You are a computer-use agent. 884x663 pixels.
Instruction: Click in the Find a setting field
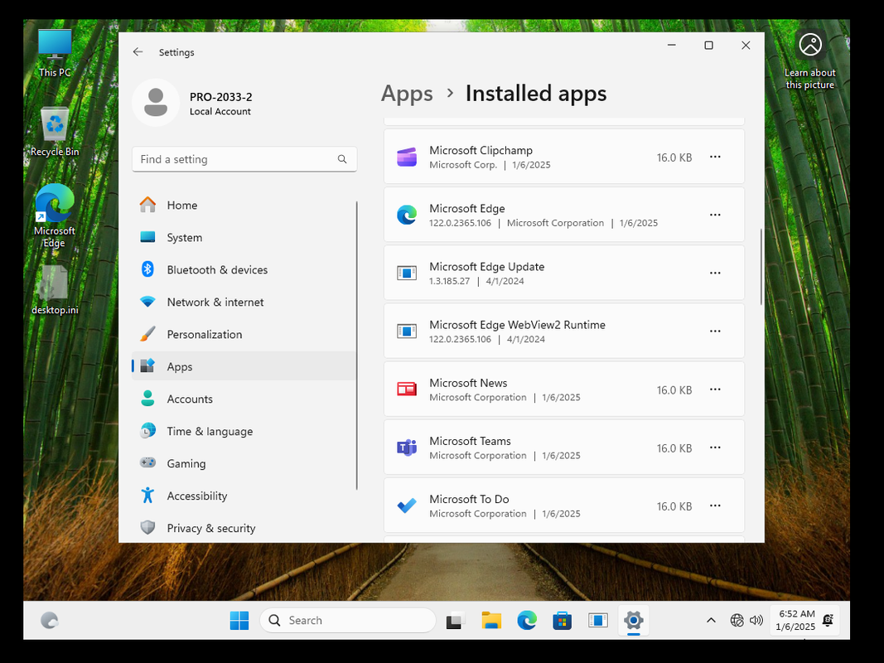244,159
